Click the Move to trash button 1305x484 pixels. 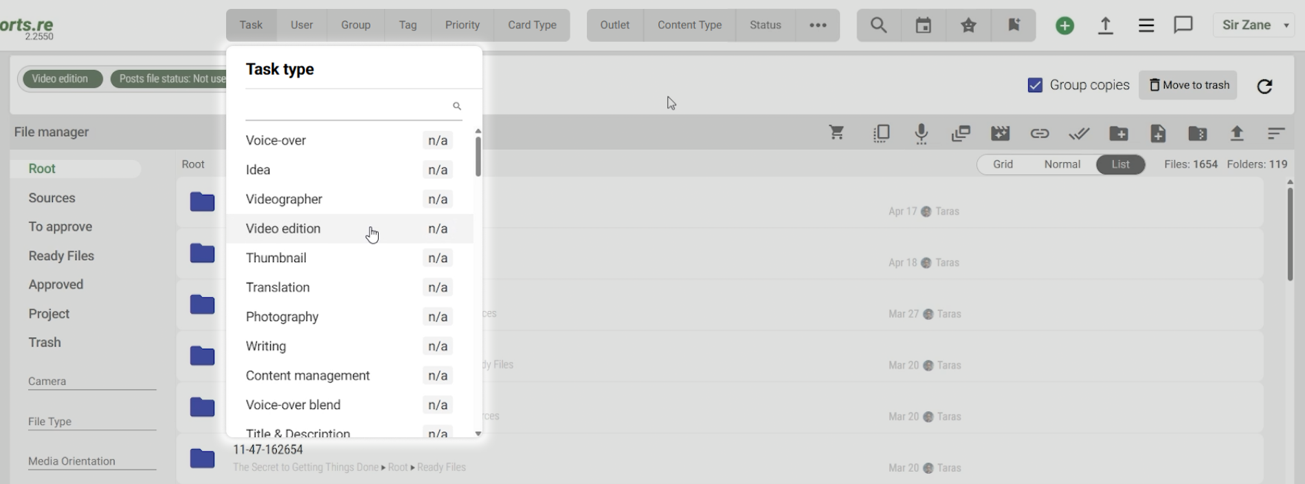[1188, 85]
